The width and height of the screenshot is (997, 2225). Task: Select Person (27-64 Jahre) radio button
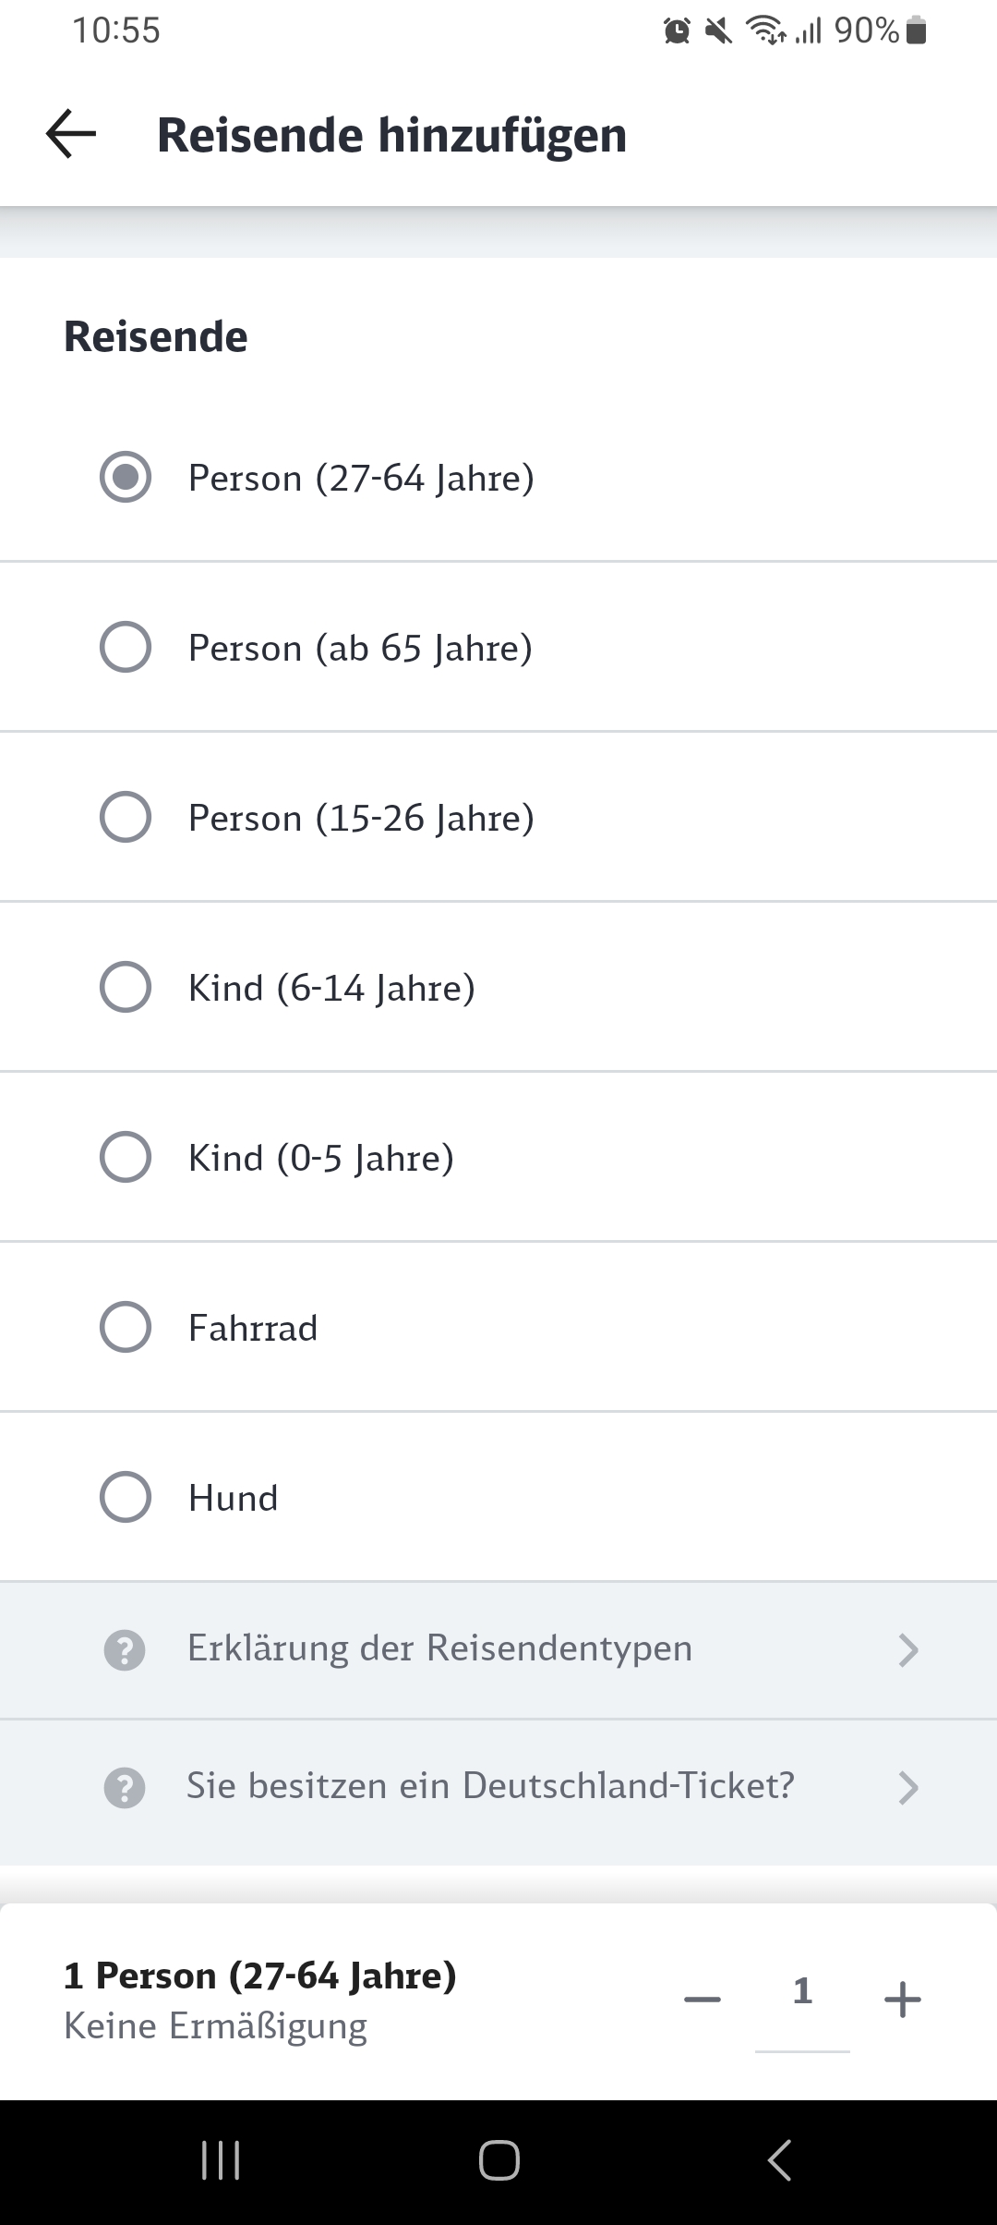coord(126,477)
